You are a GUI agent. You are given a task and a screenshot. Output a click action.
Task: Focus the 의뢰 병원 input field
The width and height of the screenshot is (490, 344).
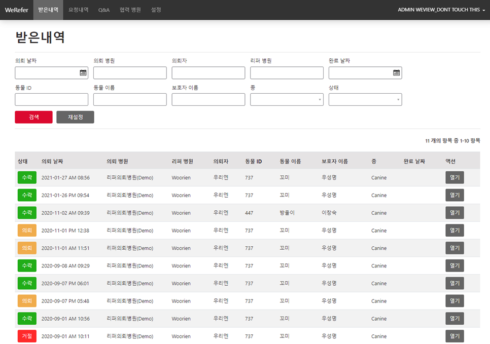(x=130, y=73)
